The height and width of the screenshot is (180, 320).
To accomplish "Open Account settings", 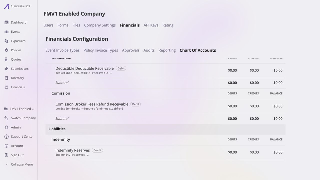I will 17,146.
